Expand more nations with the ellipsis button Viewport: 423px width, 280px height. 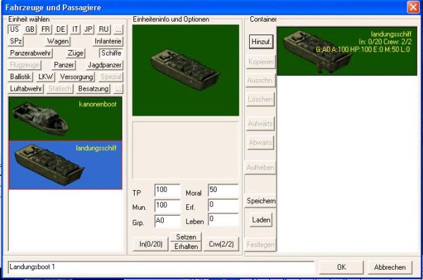pos(118,29)
